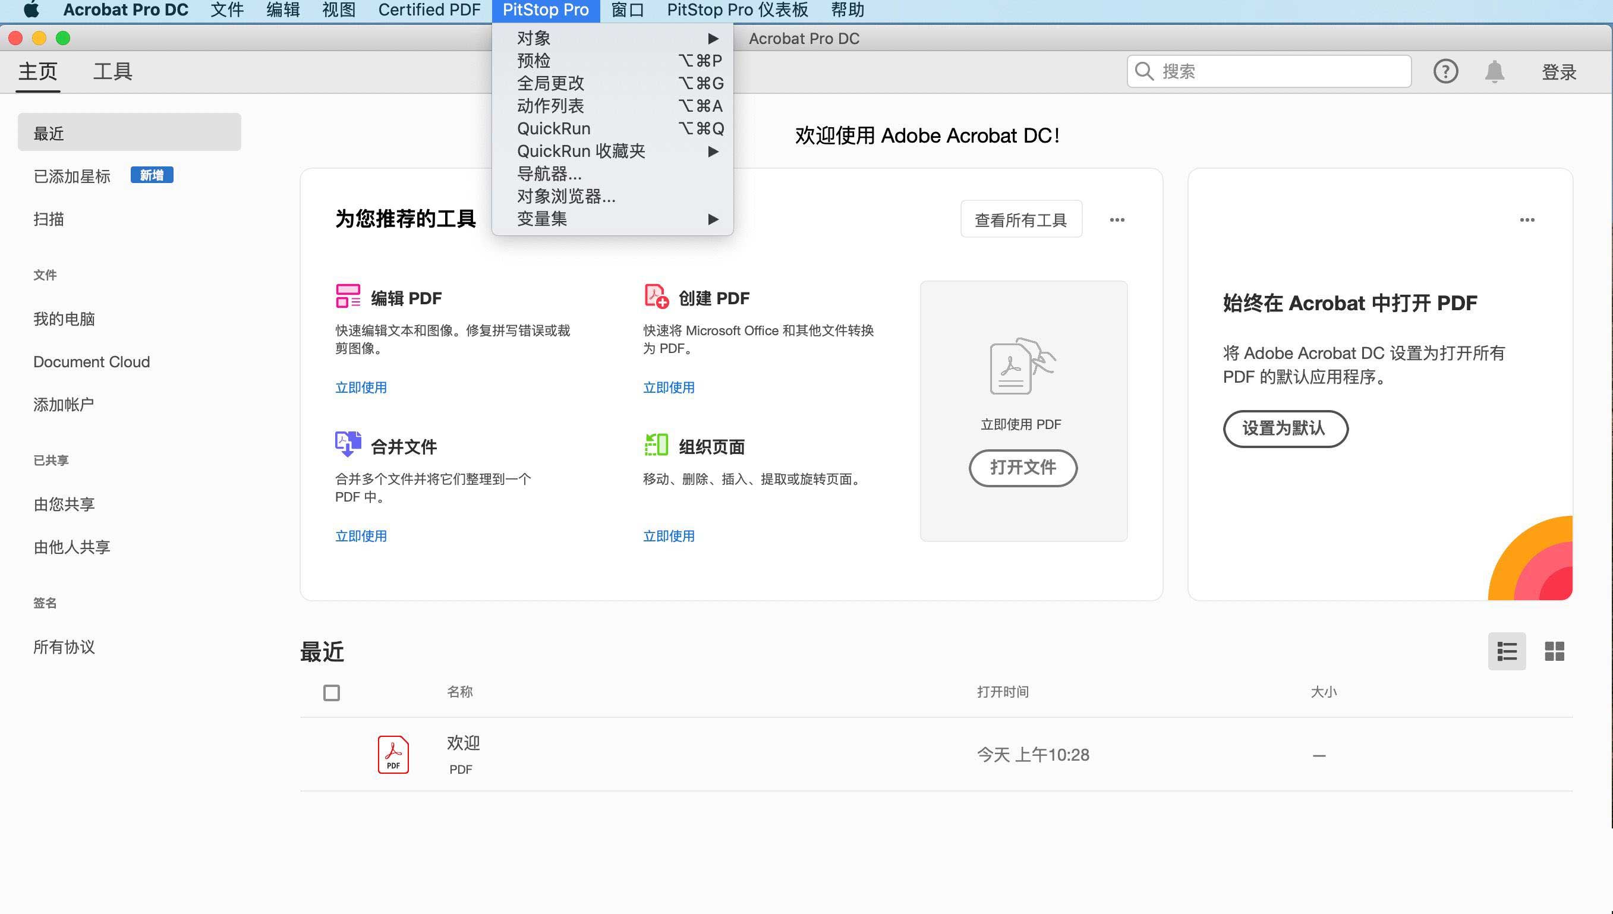The height and width of the screenshot is (914, 1613).
Task: Expand the QuickRun 收藏夹 submenu
Action: pyautogui.click(x=613, y=152)
